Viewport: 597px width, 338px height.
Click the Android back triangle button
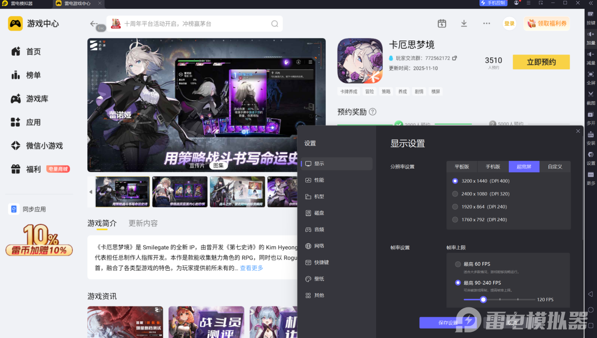590,294
